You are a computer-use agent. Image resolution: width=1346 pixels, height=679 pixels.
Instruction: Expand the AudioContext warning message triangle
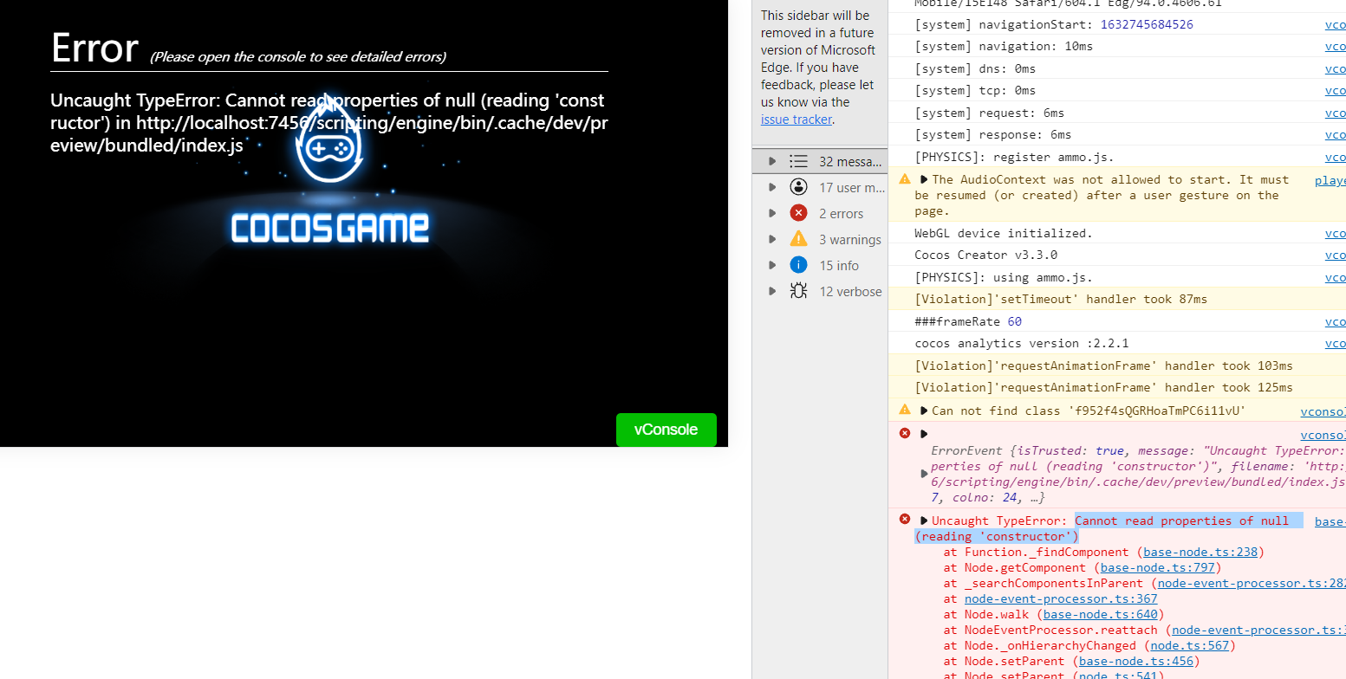tap(924, 179)
